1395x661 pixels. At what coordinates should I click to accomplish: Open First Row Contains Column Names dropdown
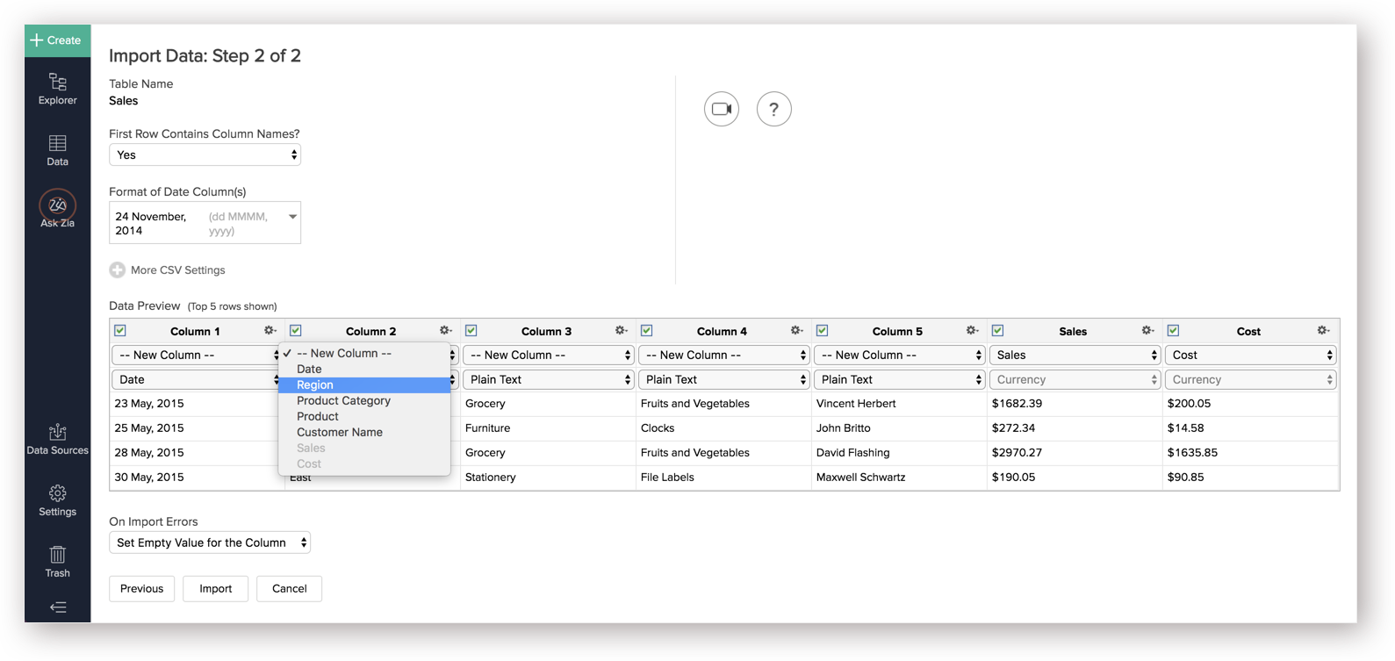[205, 155]
